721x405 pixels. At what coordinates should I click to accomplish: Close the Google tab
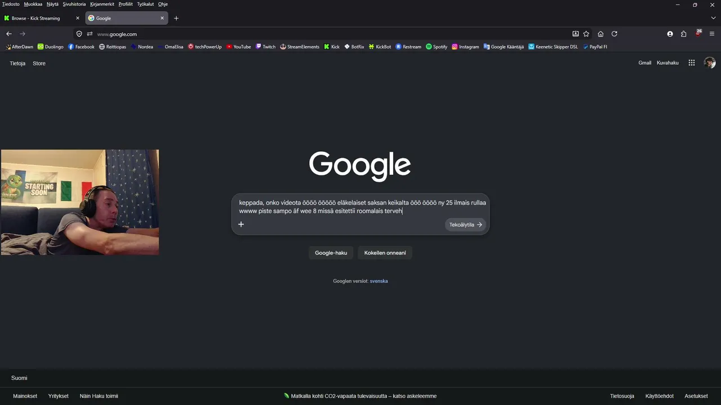[162, 18]
